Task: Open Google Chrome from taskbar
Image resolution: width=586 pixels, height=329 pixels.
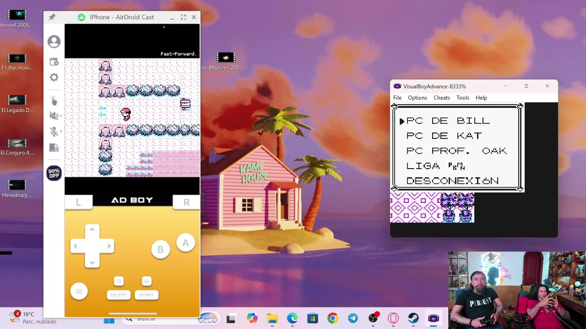Action: (333, 319)
